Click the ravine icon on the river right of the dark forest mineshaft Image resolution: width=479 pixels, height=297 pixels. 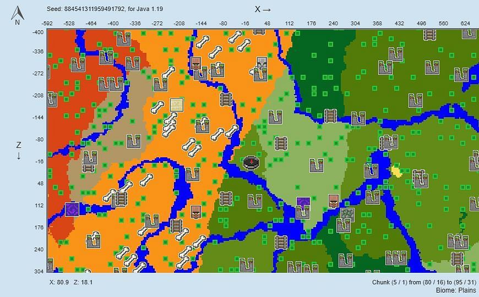[358, 119]
